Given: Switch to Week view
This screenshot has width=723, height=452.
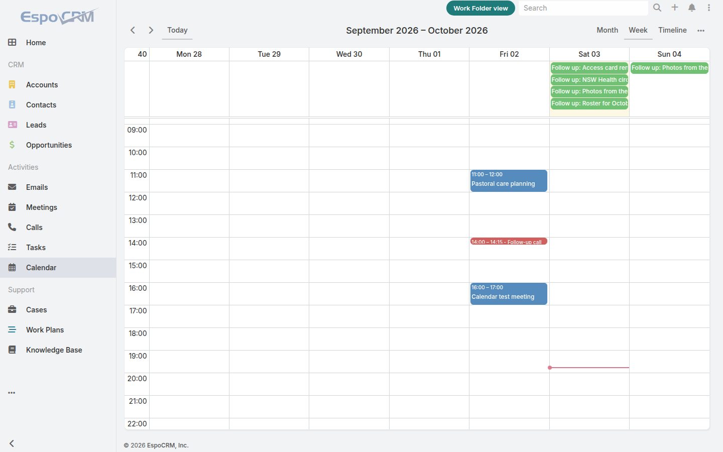Looking at the screenshot, I should [x=638, y=30].
